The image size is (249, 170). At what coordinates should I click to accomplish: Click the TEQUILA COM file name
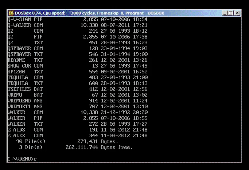[x=25, y=78]
